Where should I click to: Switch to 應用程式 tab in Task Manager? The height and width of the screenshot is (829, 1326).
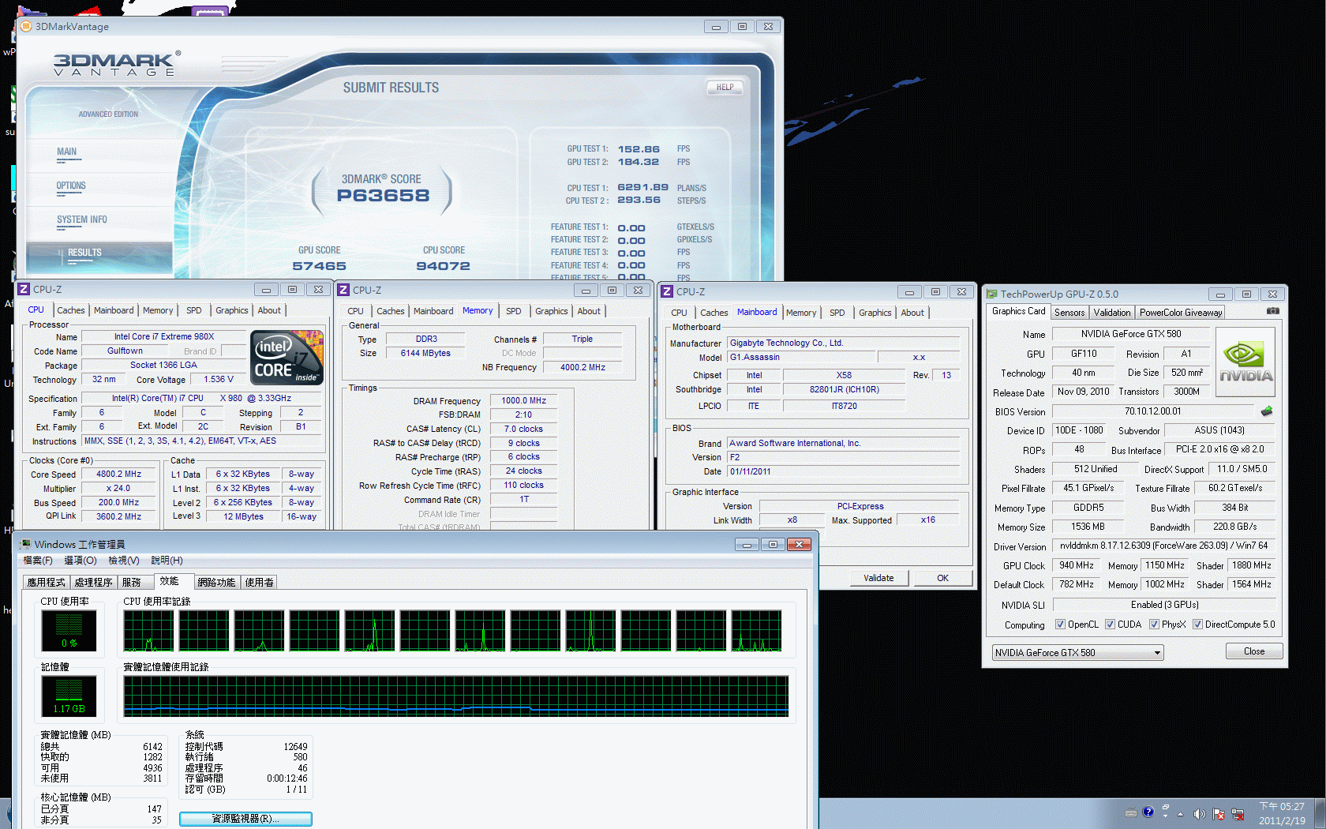pyautogui.click(x=47, y=583)
